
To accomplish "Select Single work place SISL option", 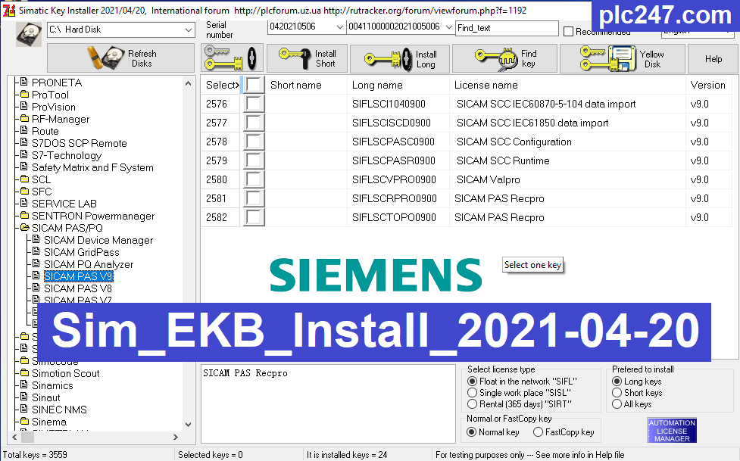I will [473, 393].
